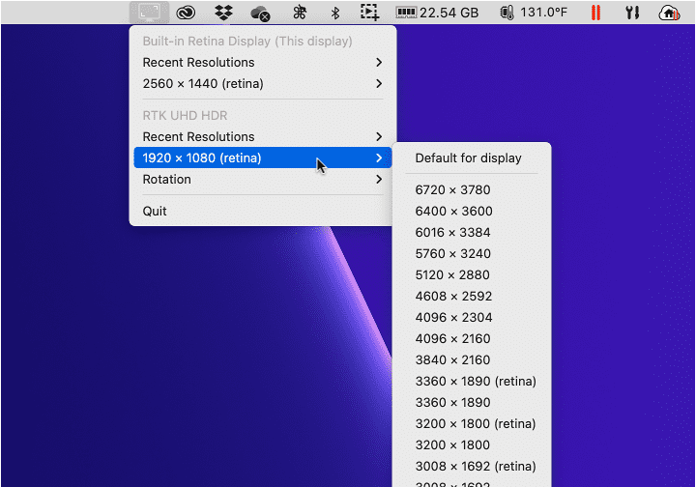Set resolution to 4096 × 2304
696x487 pixels.
tap(472, 318)
